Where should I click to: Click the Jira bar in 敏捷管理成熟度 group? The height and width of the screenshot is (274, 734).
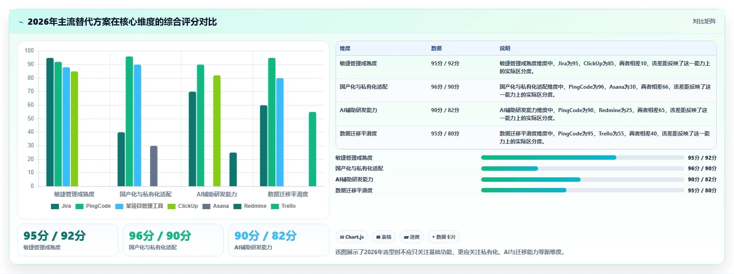coord(50,122)
